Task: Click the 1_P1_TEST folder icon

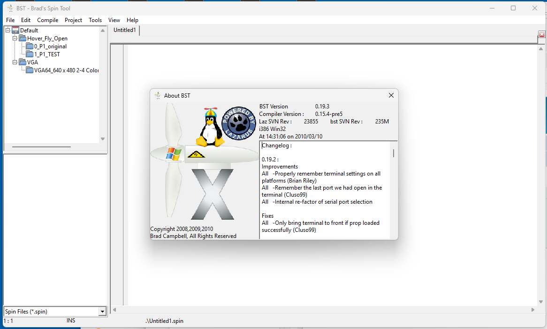Action: (30, 54)
